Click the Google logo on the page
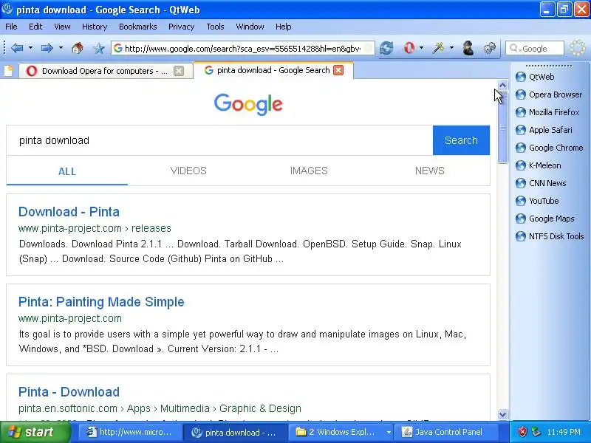The width and height of the screenshot is (591, 443). click(248, 104)
